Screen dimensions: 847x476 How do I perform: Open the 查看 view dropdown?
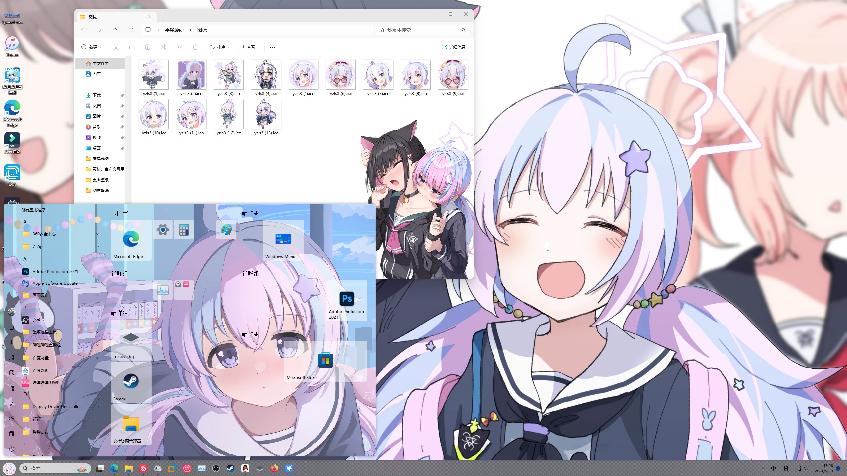(x=249, y=47)
